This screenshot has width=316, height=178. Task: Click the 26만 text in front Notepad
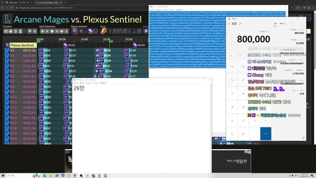pyautogui.click(x=79, y=88)
